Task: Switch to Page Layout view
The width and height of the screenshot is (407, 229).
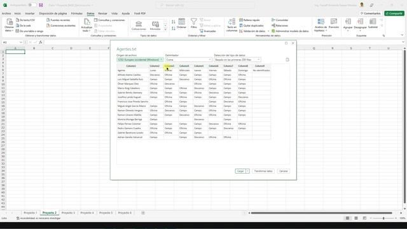Action: 356,218
